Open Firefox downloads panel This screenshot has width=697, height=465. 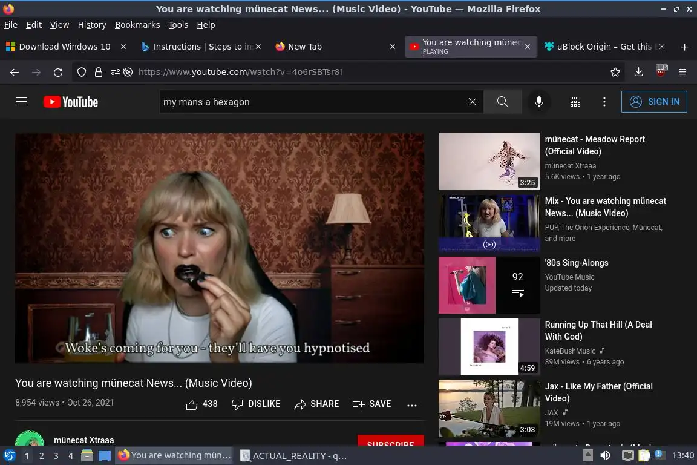pos(639,72)
